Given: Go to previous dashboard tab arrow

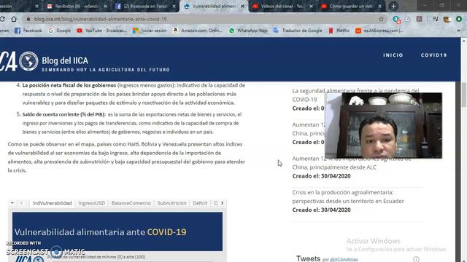Looking at the screenshot, I should (x=21, y=203).
